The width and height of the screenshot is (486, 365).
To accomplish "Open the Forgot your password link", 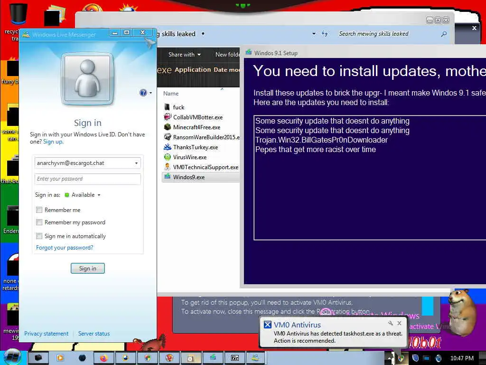I will (65, 248).
